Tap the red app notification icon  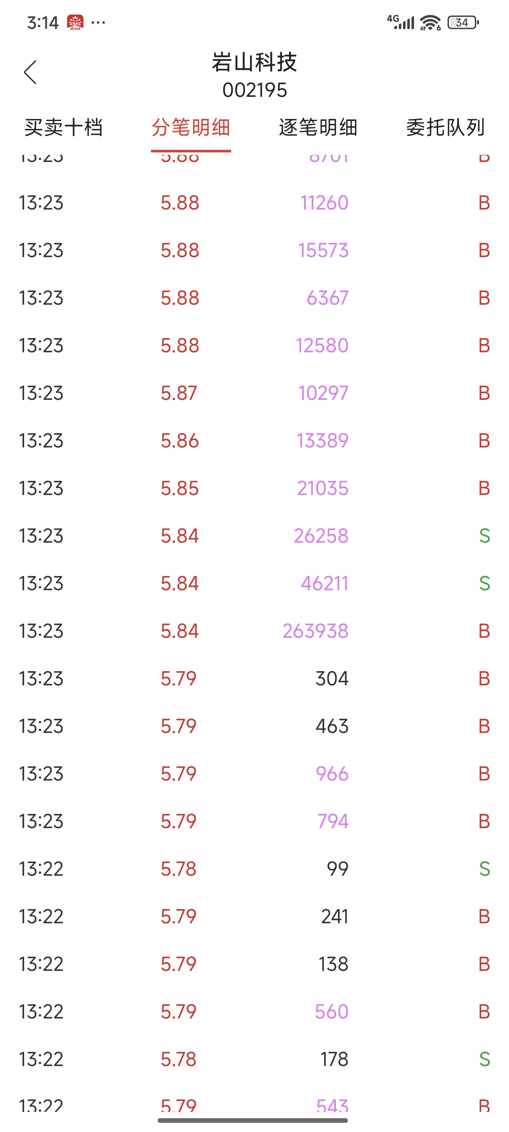(x=75, y=23)
